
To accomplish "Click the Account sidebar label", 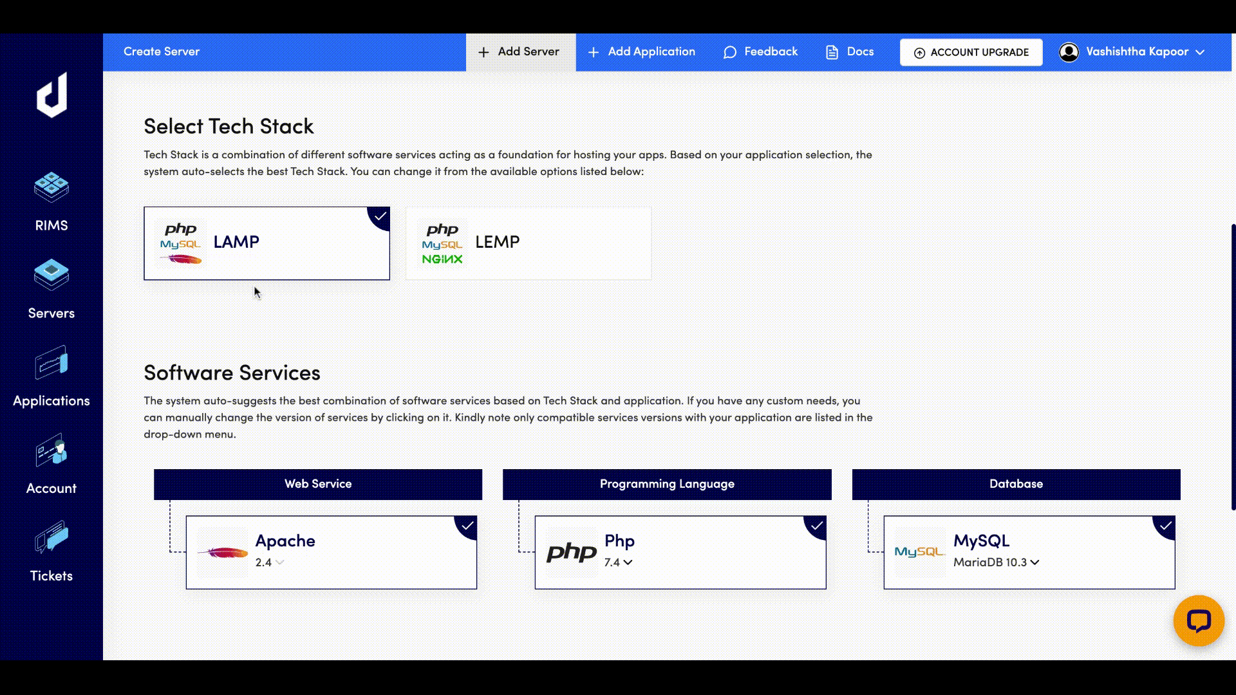I will [51, 488].
